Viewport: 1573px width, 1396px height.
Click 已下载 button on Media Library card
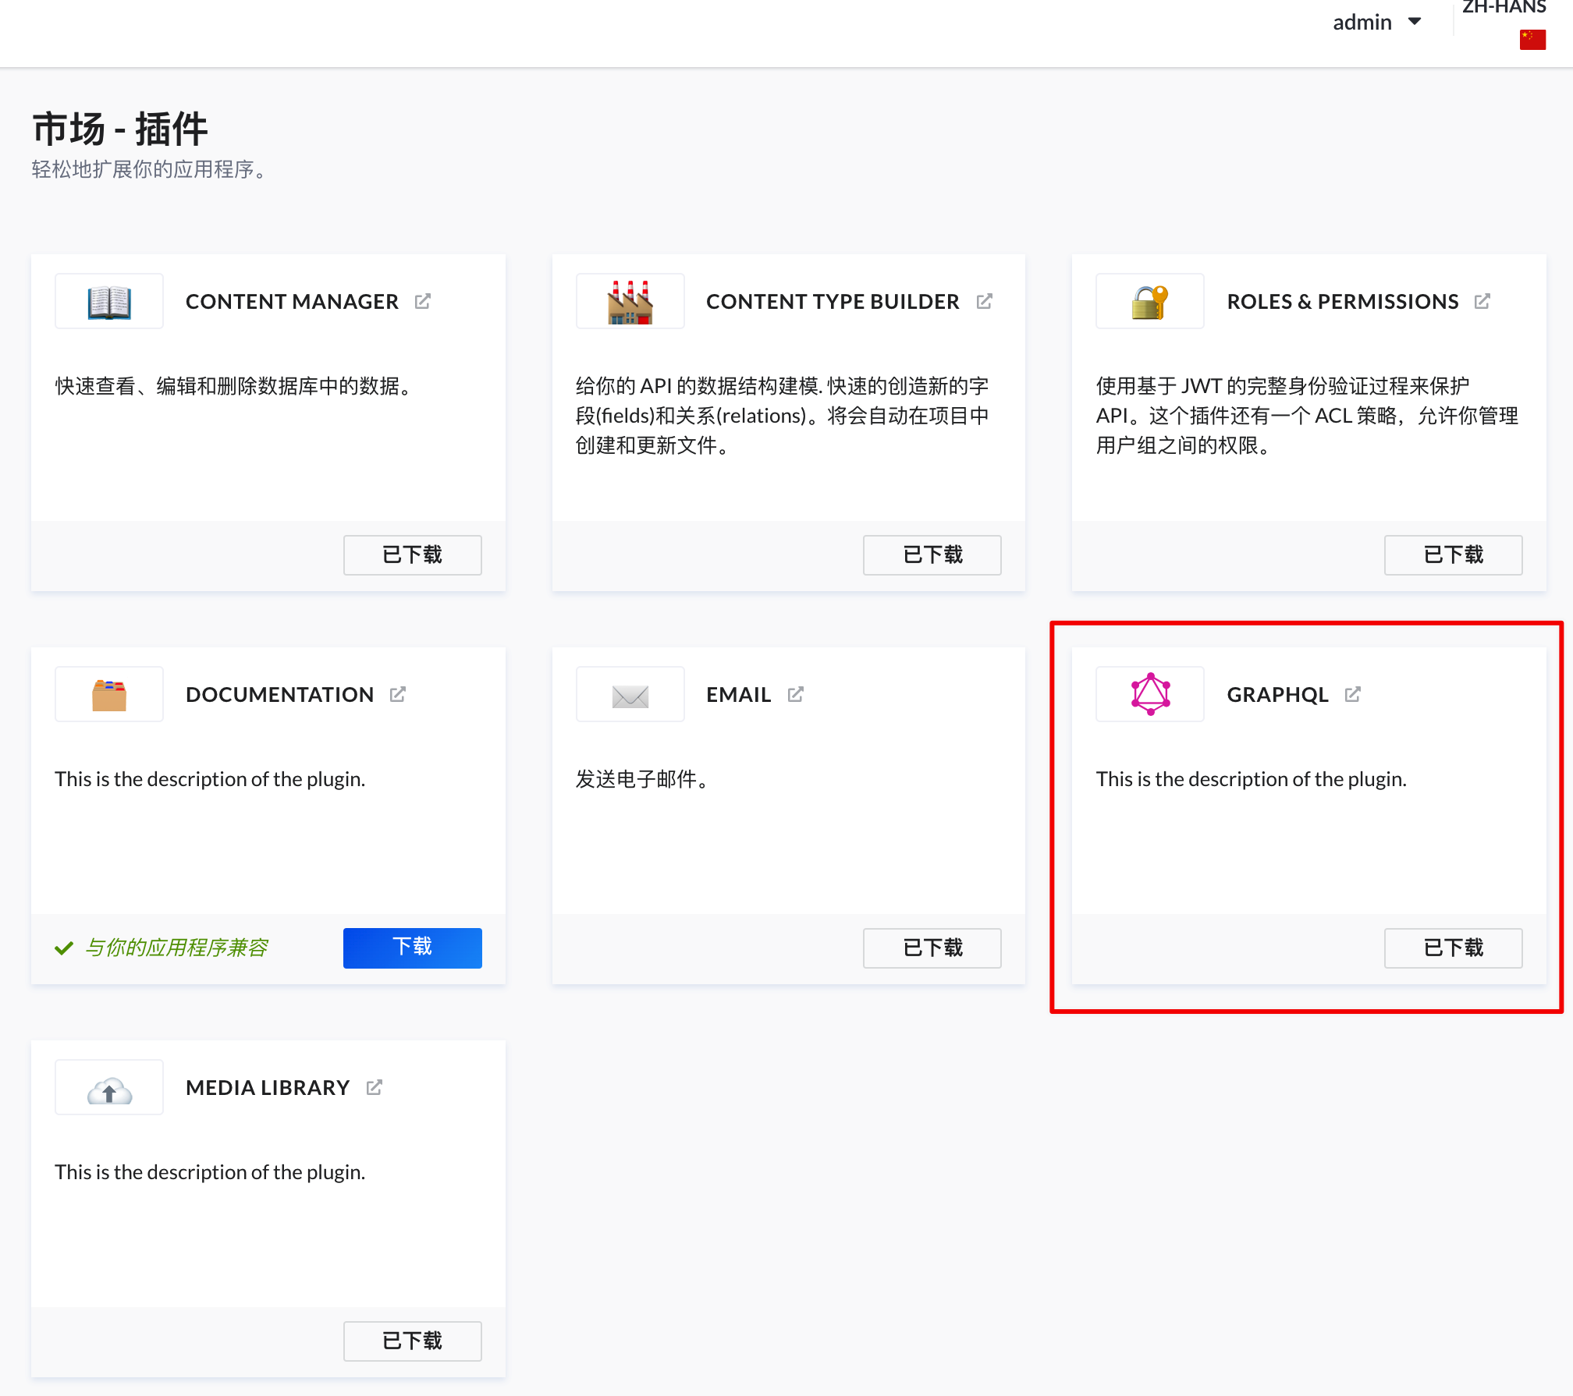(412, 1341)
